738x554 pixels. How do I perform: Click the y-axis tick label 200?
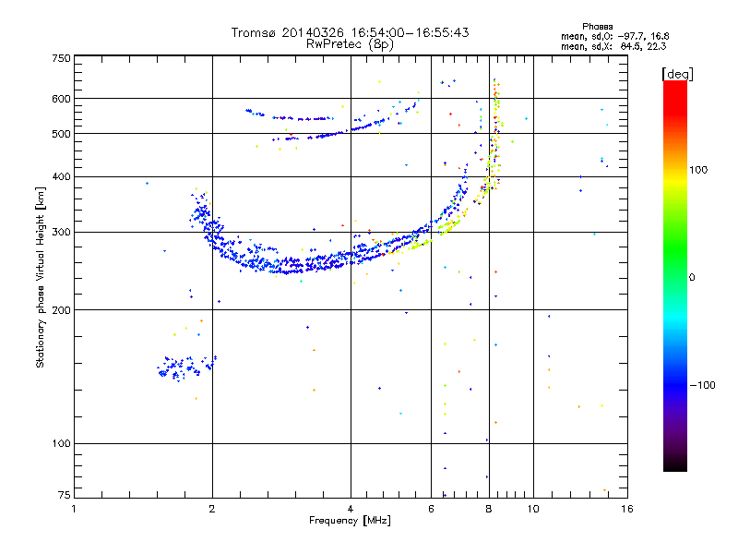click(x=61, y=310)
